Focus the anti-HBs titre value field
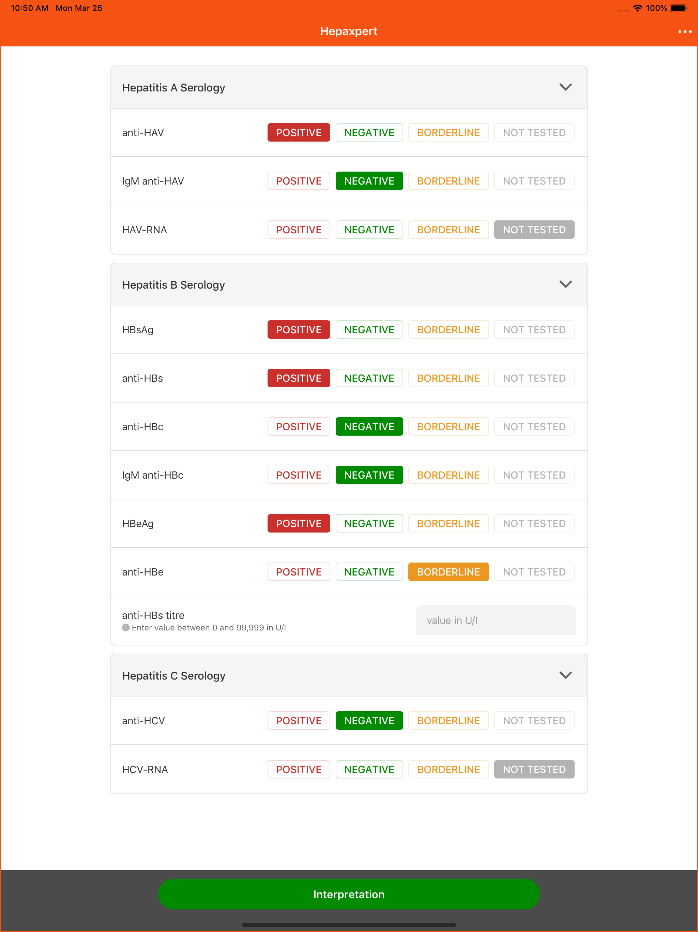The height and width of the screenshot is (932, 698). [x=495, y=621]
